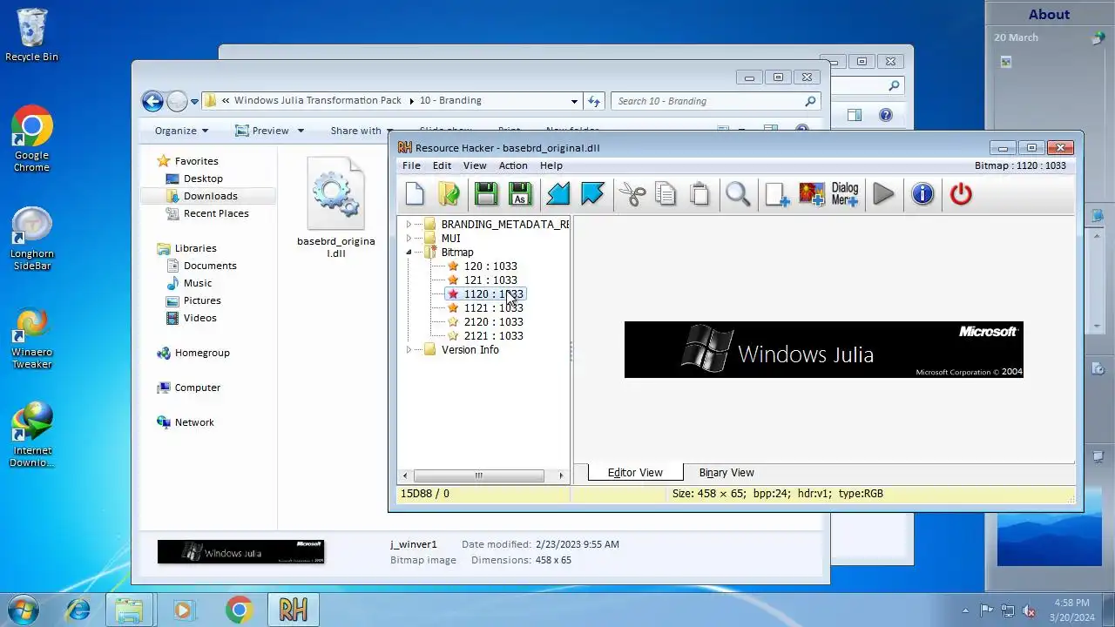Open Google Chrome desktop shortcut

[x=32, y=139]
